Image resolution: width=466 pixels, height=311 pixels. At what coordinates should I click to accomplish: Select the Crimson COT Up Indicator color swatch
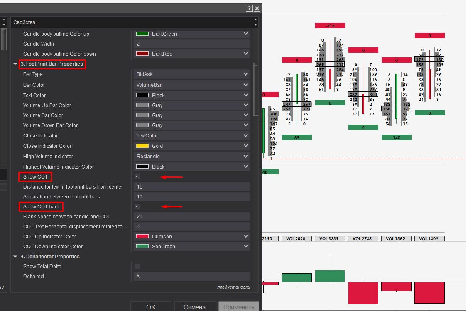pyautogui.click(x=142, y=237)
